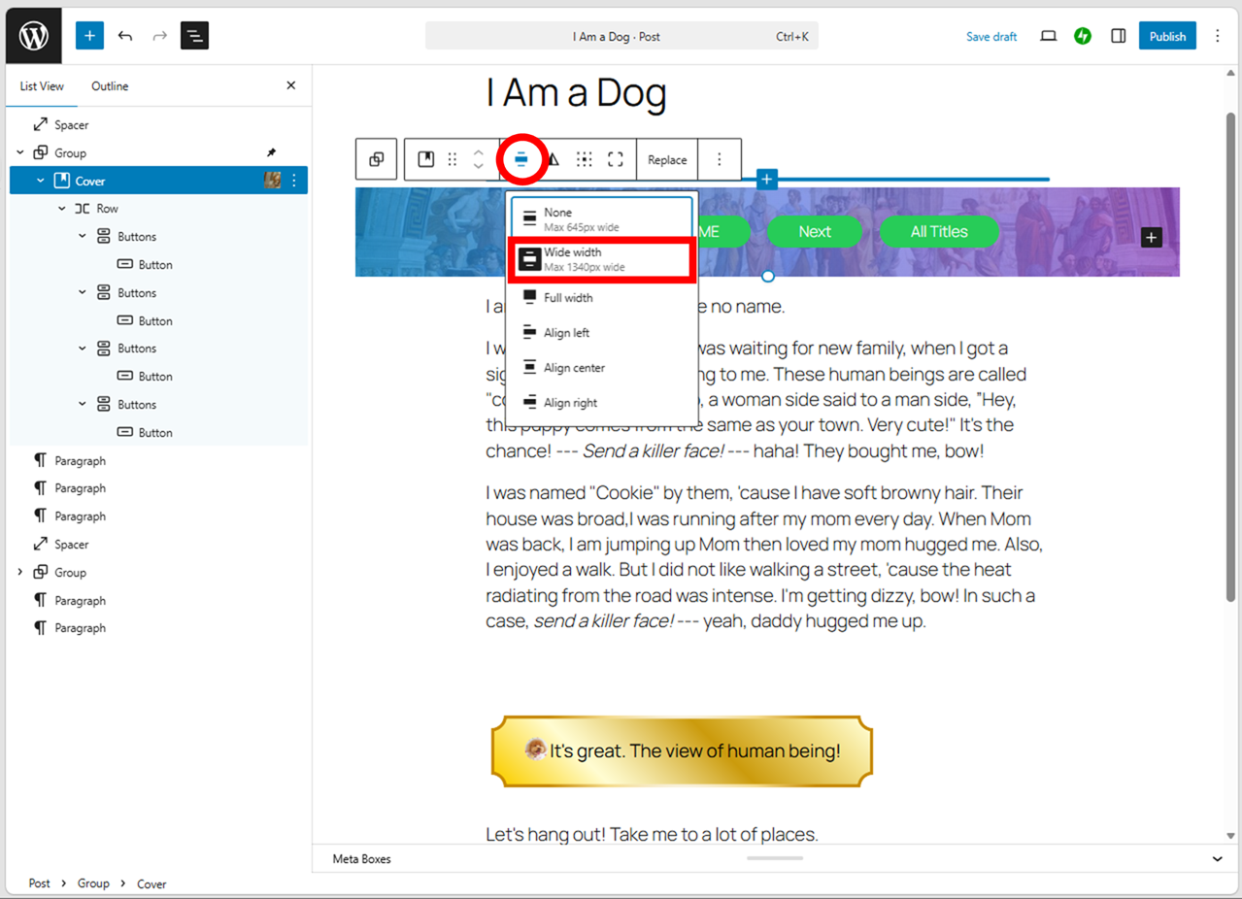
Task: Click the WordPress logo icon
Action: point(34,36)
